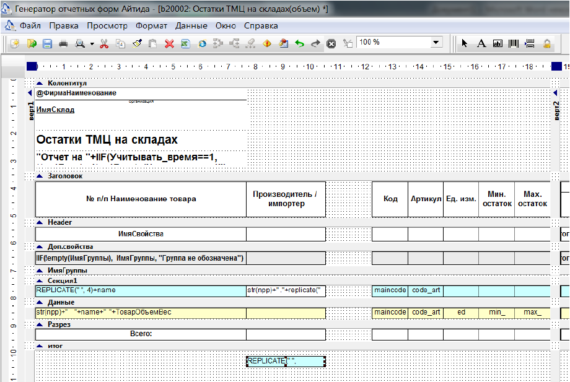Click the orange diamond warning icon

coord(267,44)
